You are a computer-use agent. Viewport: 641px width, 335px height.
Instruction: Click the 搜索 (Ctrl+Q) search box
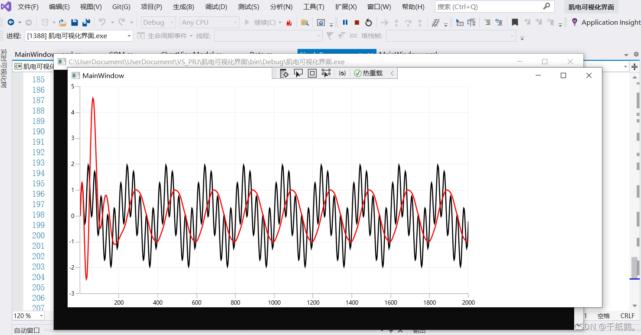tap(494, 7)
